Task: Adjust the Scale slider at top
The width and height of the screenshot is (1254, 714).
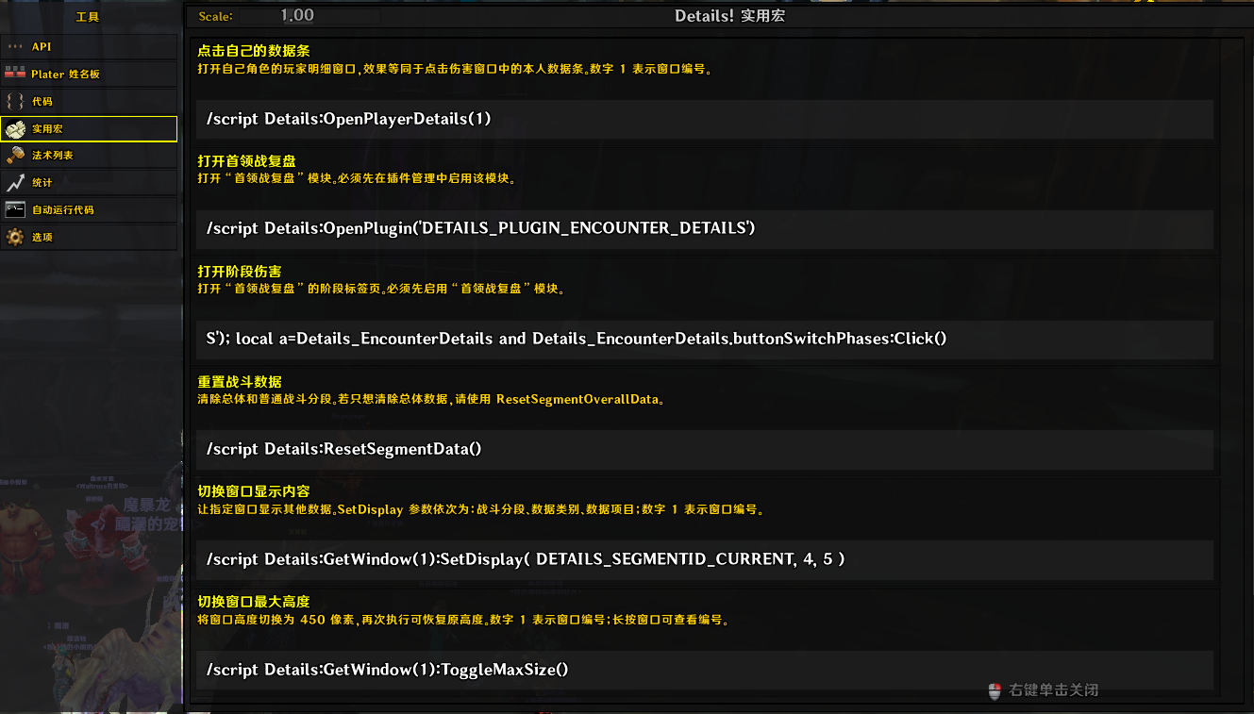Action: click(309, 15)
